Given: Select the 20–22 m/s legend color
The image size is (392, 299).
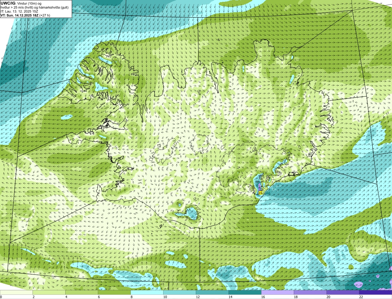Looking at the screenshot, I should pos(343,292).
